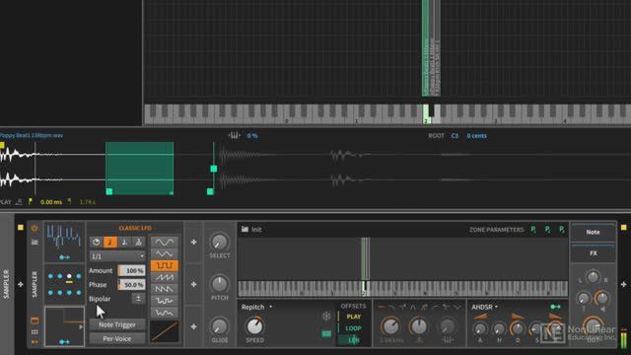
Task: Select the free-running hertz LFO time mode
Action: (96, 242)
